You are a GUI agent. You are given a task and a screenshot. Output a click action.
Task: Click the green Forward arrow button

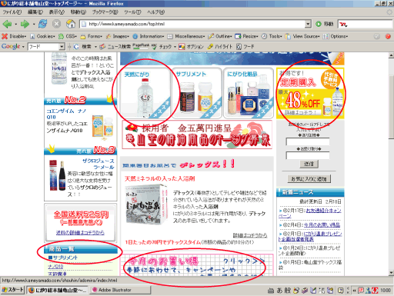point(25,24)
